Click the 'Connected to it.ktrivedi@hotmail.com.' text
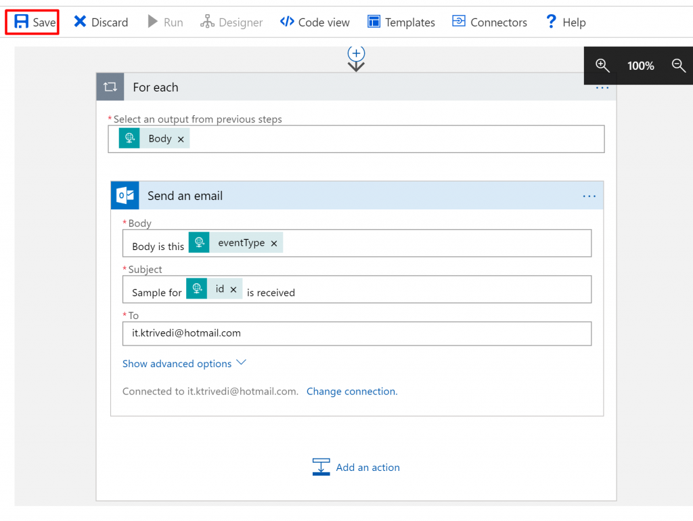This screenshot has height=521, width=693. coord(210,392)
